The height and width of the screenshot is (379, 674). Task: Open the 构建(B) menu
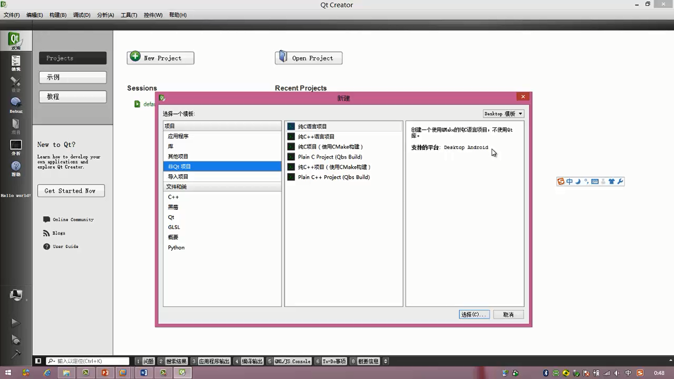pos(58,15)
